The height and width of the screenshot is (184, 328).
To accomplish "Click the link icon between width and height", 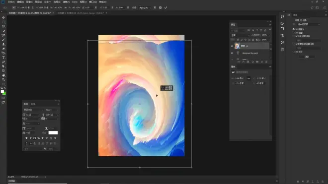I will 66,7.
